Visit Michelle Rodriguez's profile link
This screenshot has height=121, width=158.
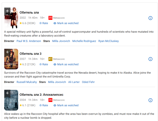pyautogui.click(x=84, y=41)
